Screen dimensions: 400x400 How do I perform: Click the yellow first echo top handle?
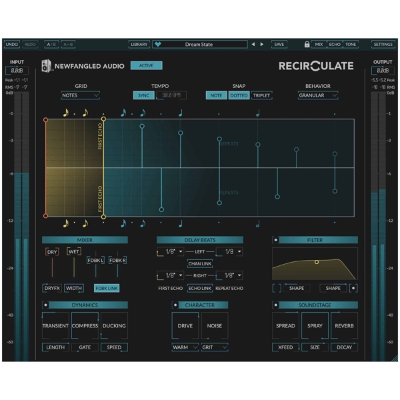103,119
